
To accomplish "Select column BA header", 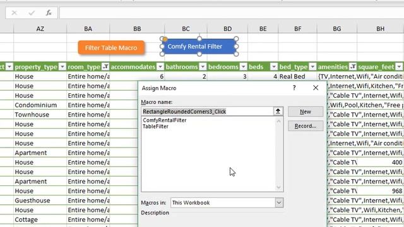I will 88,29.
